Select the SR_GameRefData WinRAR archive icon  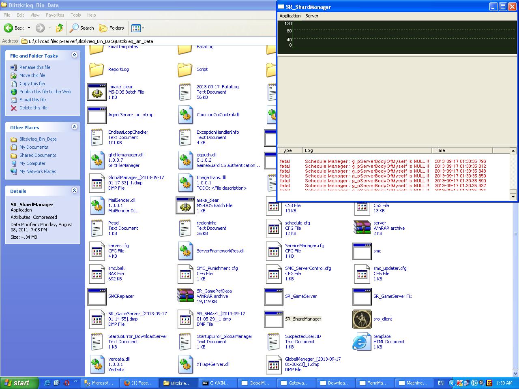click(x=185, y=296)
